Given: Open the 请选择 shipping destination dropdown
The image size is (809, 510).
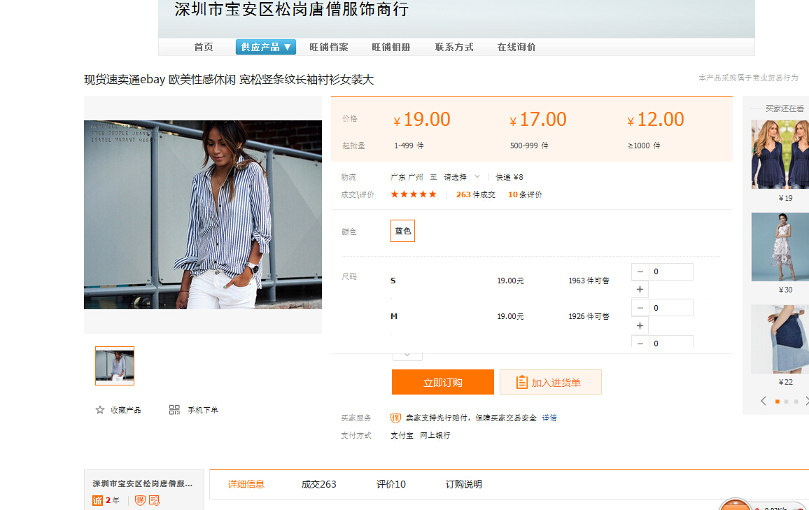Looking at the screenshot, I should (462, 177).
